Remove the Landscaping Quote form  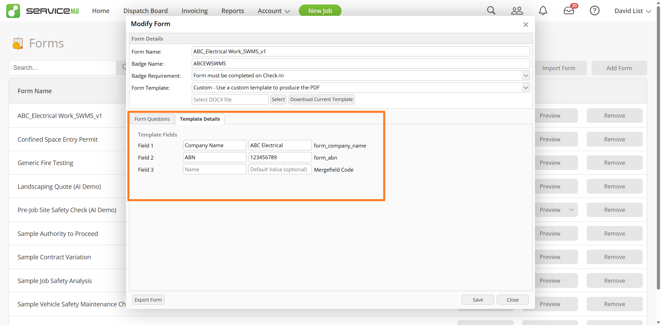pyautogui.click(x=615, y=186)
